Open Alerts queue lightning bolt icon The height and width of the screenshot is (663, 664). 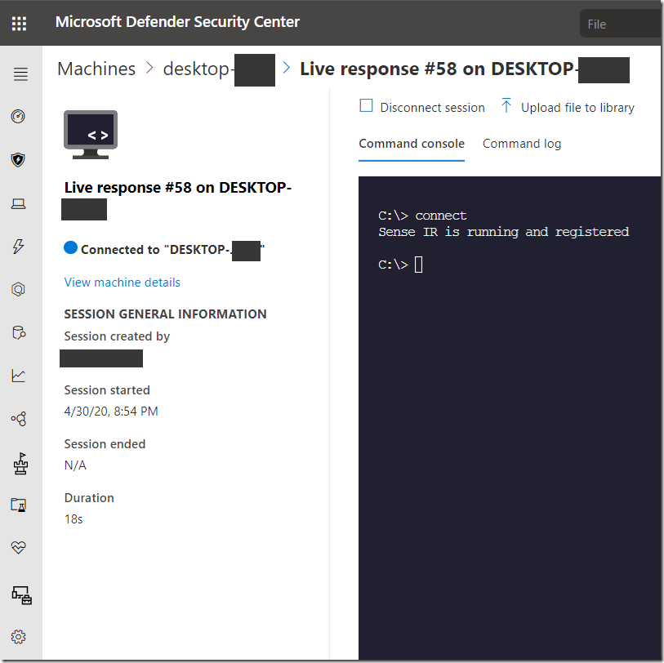[x=19, y=247]
